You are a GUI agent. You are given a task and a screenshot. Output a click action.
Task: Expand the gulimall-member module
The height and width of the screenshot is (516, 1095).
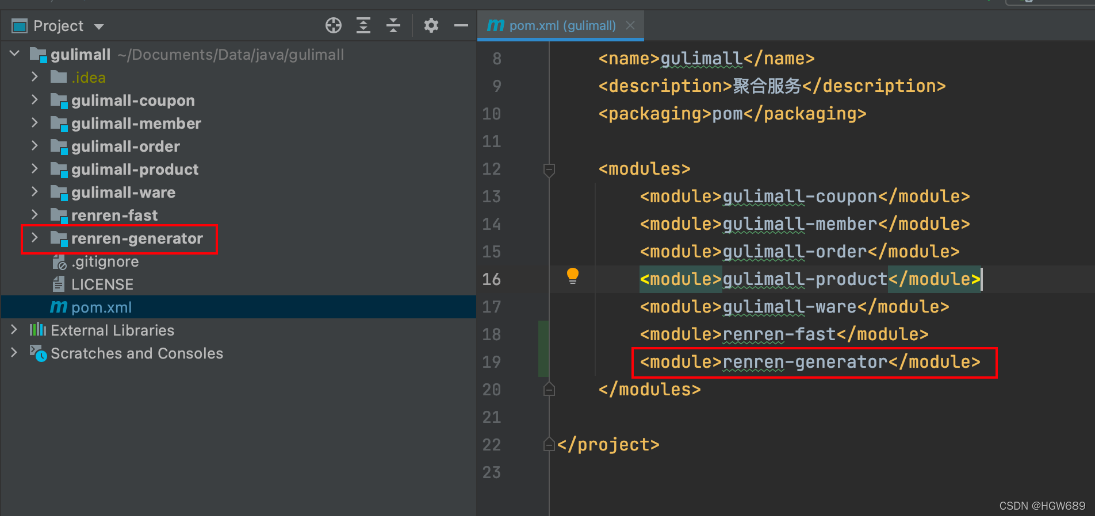35,123
